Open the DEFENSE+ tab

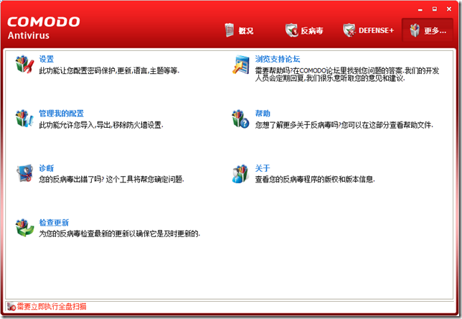click(x=368, y=30)
